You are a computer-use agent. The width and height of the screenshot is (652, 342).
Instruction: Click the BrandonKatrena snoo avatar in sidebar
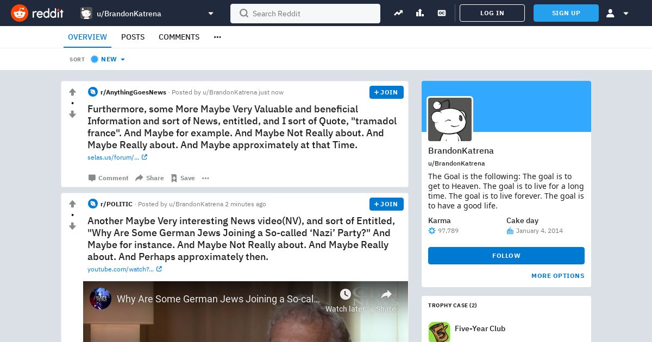coord(450,119)
